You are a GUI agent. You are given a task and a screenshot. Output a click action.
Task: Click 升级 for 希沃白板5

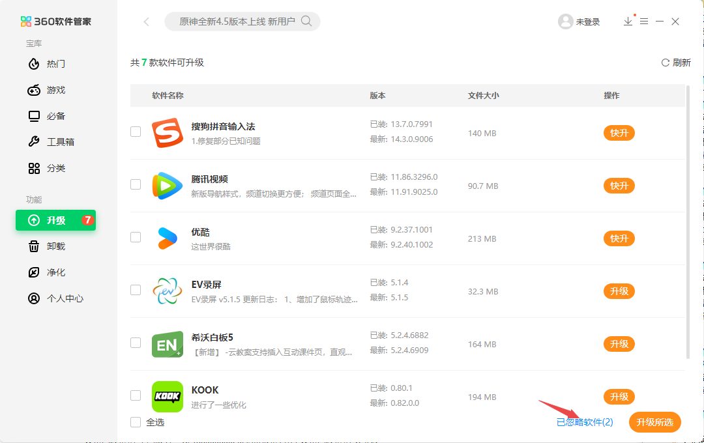pos(619,344)
